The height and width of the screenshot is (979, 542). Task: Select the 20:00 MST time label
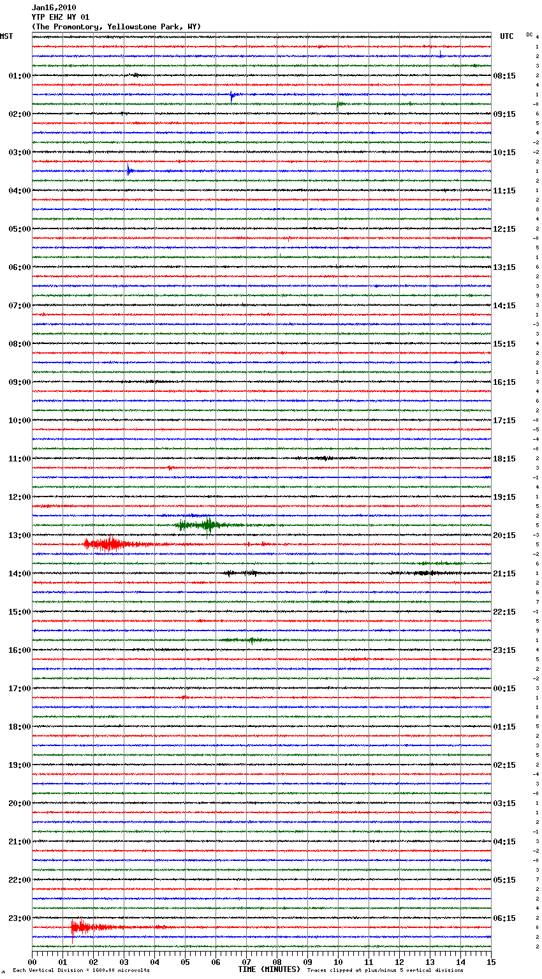pos(20,803)
